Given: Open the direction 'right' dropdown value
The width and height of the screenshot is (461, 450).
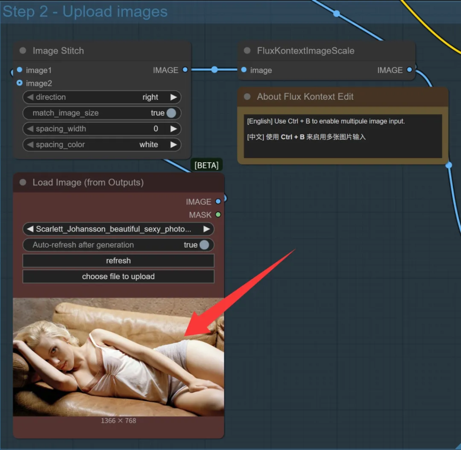Looking at the screenshot, I should [x=150, y=97].
